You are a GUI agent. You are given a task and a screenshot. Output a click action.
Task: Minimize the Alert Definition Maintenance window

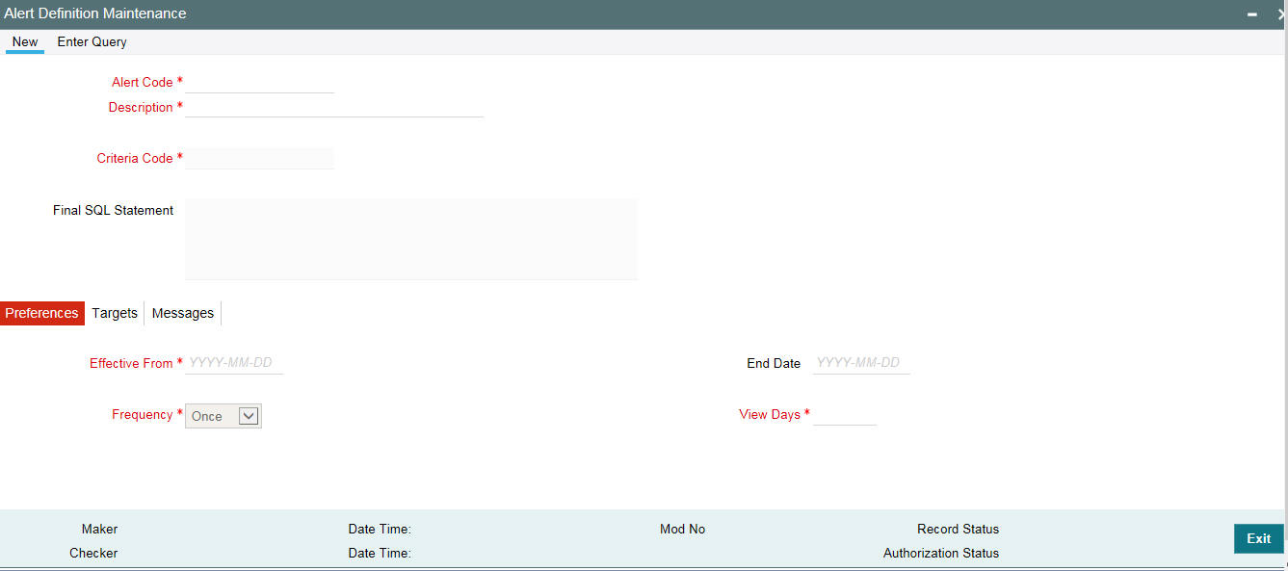[x=1252, y=14]
